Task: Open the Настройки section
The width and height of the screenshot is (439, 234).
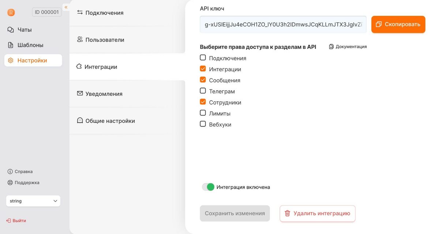Action: click(x=33, y=60)
